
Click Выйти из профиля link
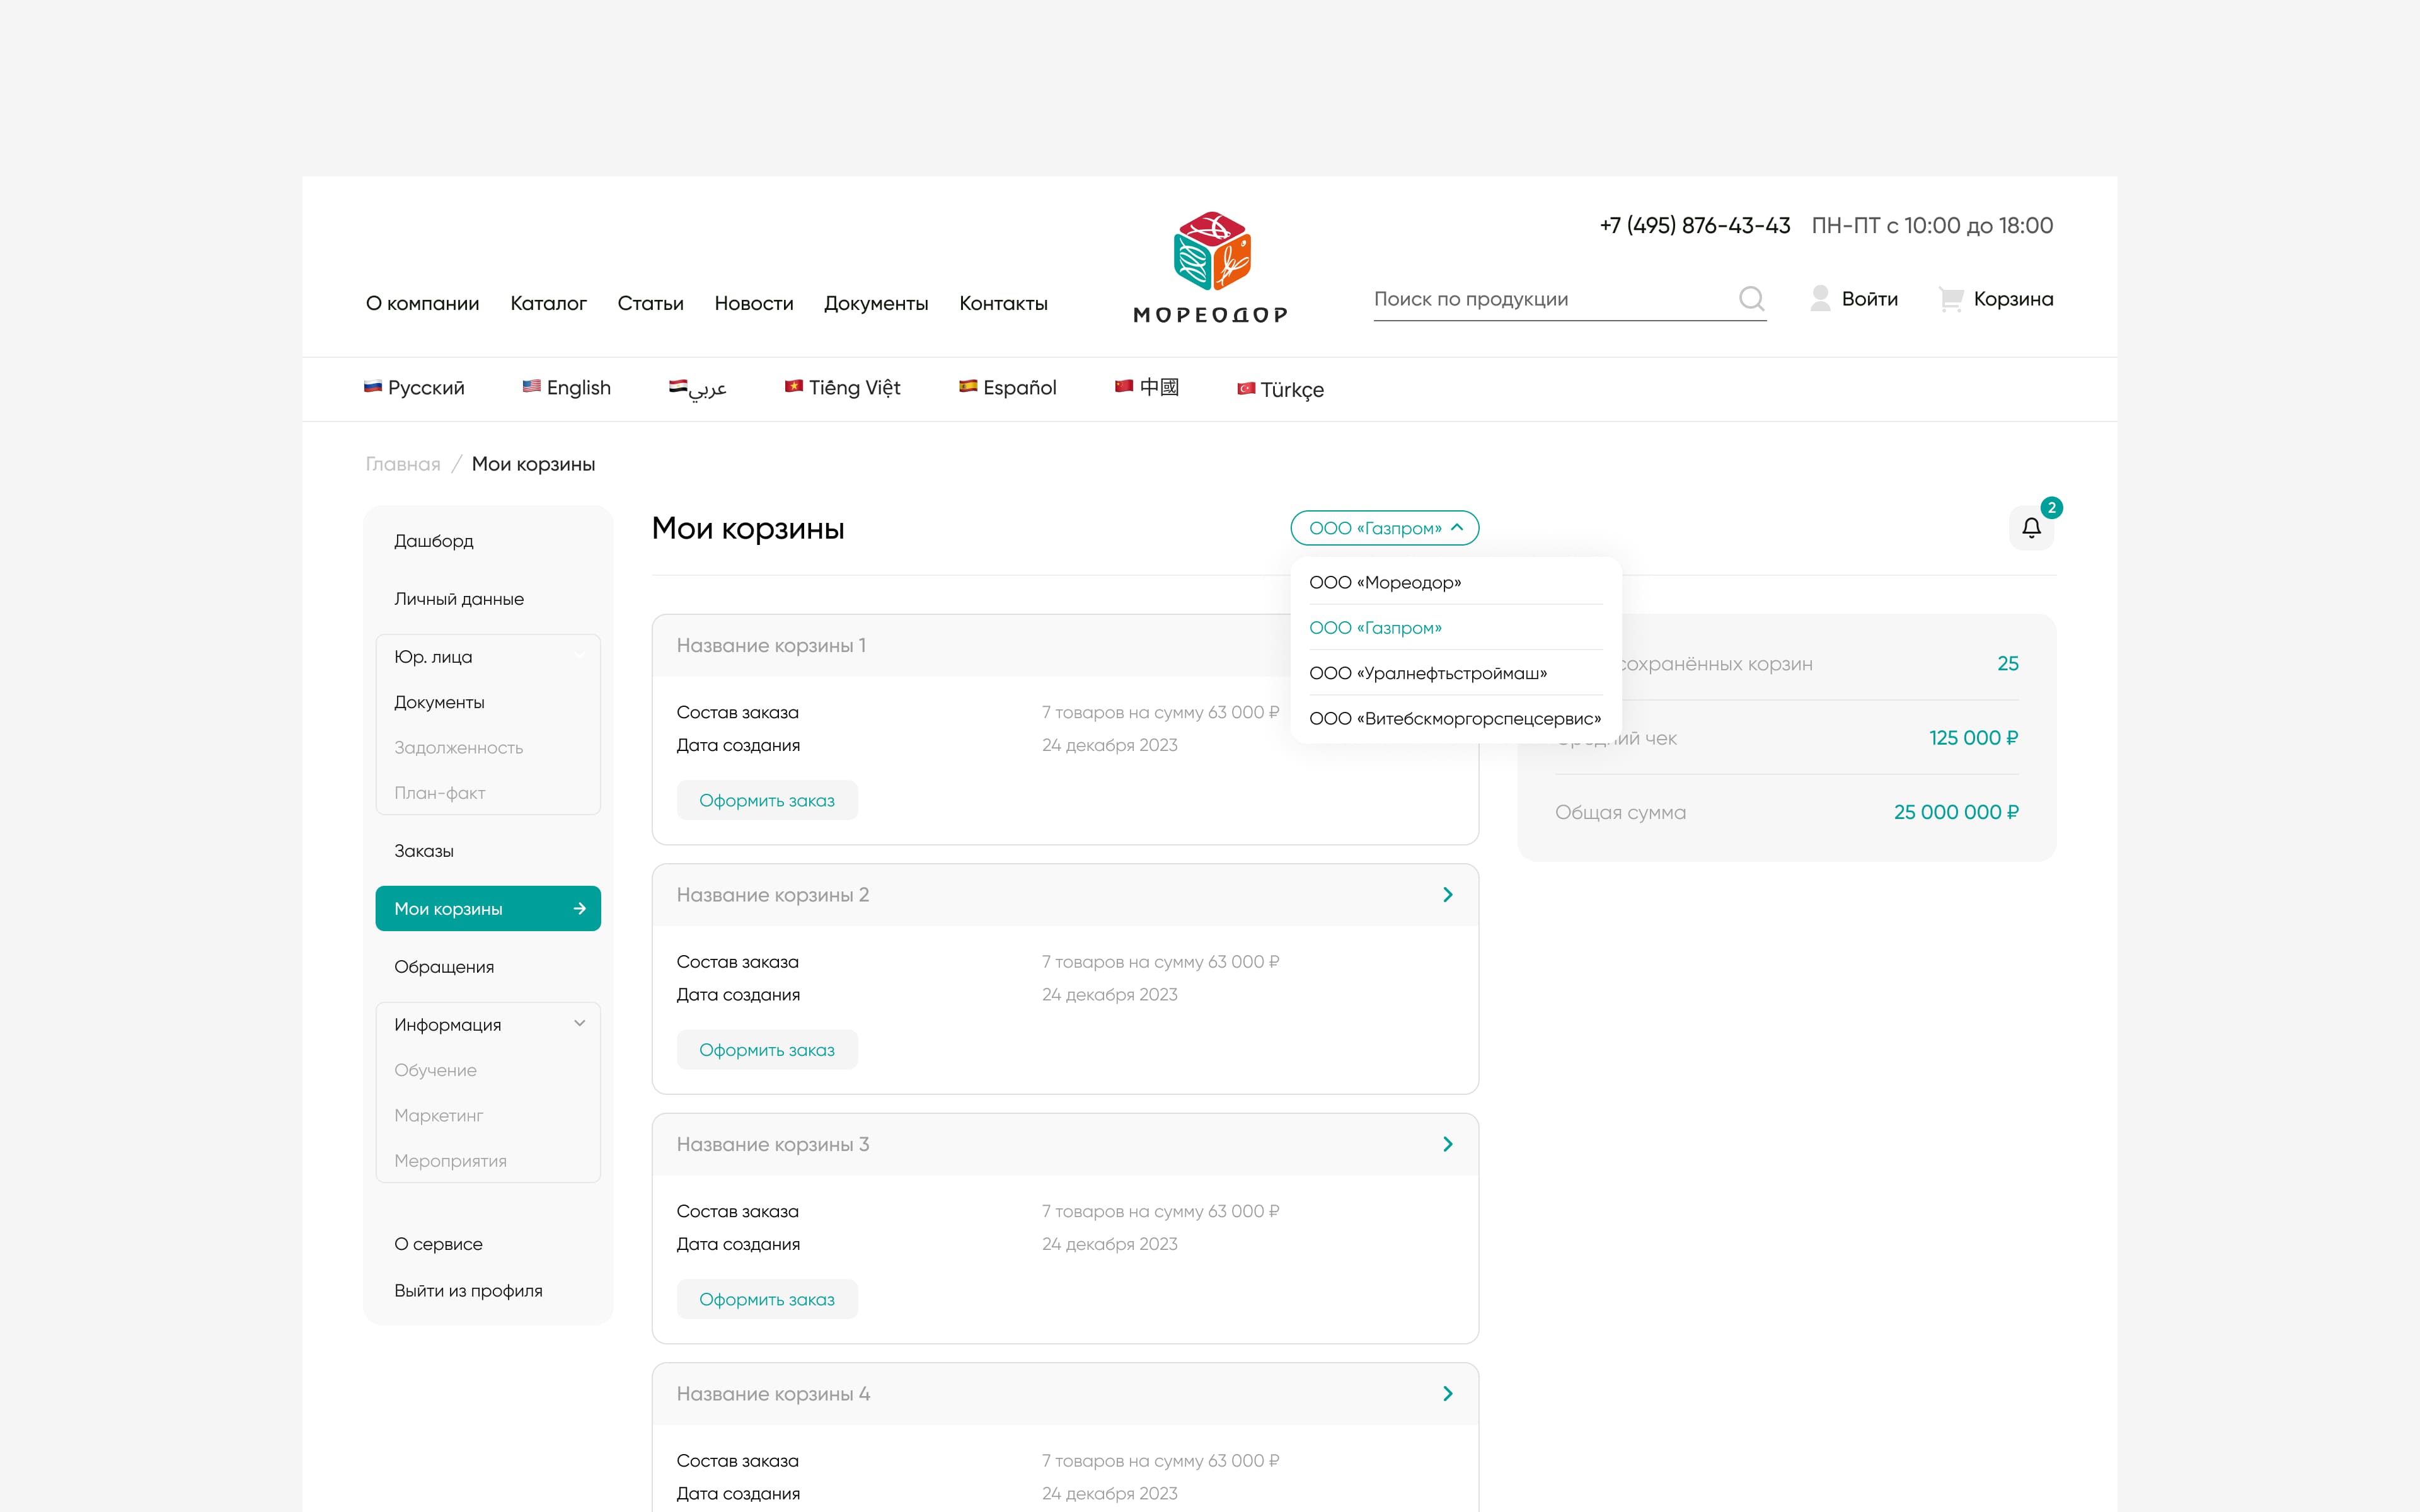(x=468, y=1291)
